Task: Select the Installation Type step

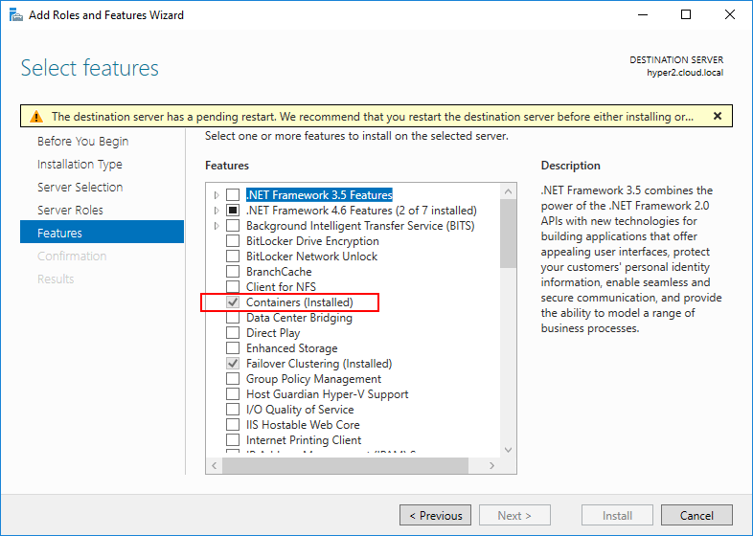Action: tap(80, 164)
